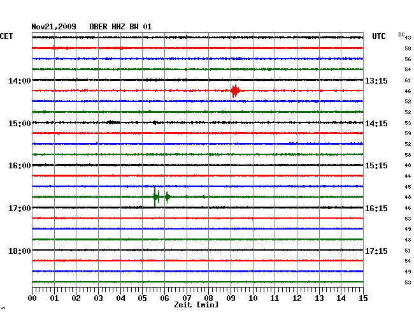The height and width of the screenshot is (315, 414).
Task: Click the DC value 56
Action: [408, 59]
